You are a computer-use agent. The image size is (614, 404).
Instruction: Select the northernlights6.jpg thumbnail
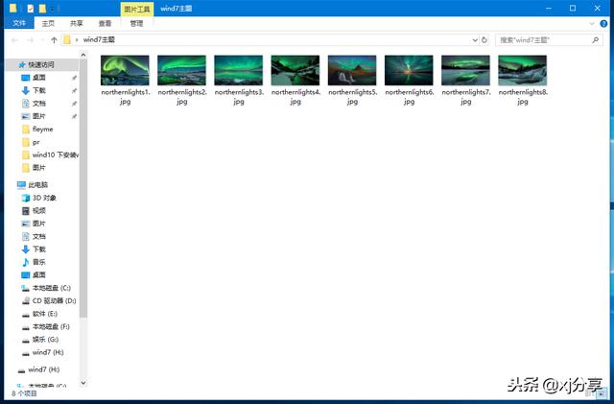(409, 71)
